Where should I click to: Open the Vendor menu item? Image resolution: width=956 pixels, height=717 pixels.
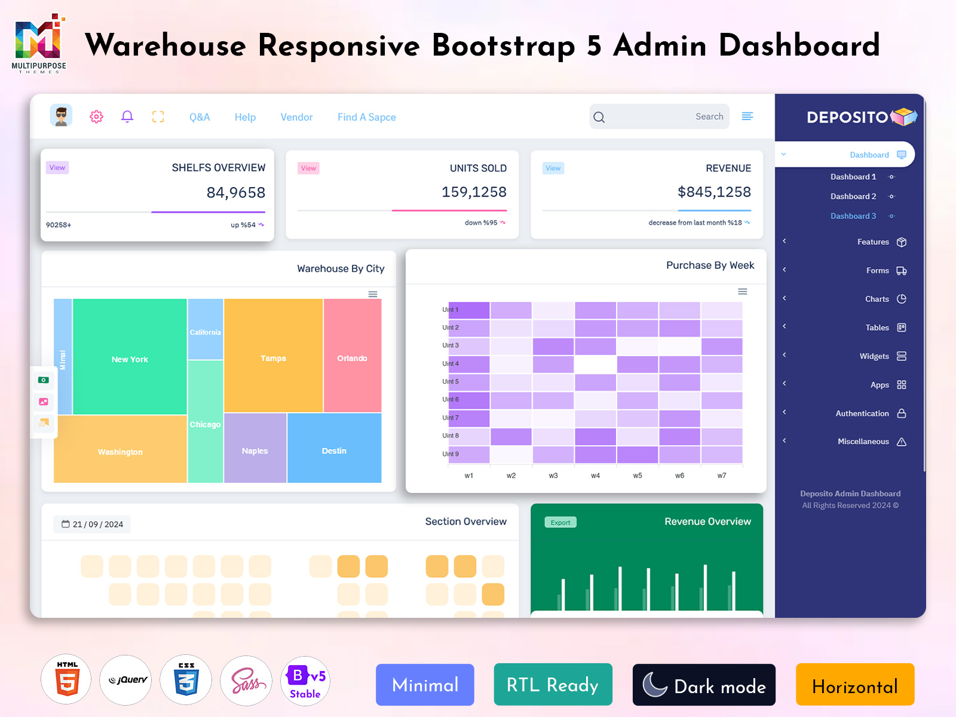tap(296, 117)
